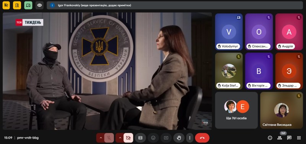Open the activities grid icon
Viewport: 306px width, 144px height.
click(299, 138)
